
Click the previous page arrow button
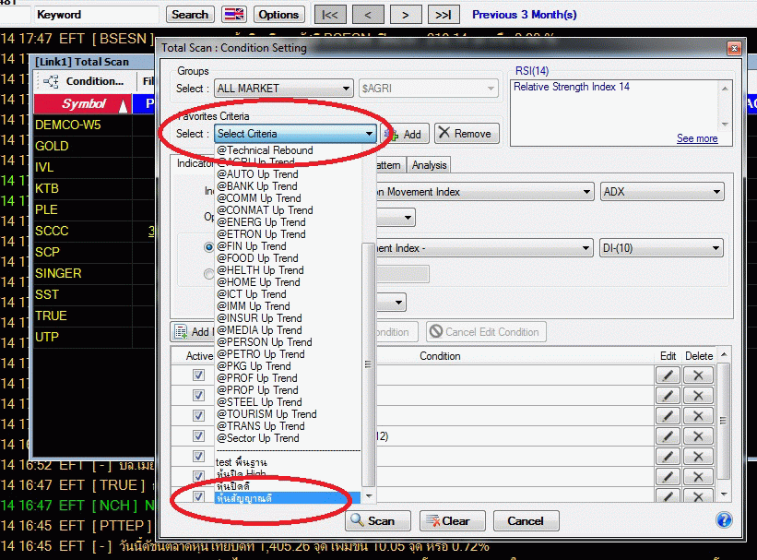[367, 15]
